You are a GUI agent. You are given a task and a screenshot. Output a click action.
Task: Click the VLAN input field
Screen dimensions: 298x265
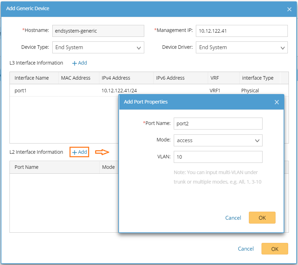pyautogui.click(x=218, y=157)
